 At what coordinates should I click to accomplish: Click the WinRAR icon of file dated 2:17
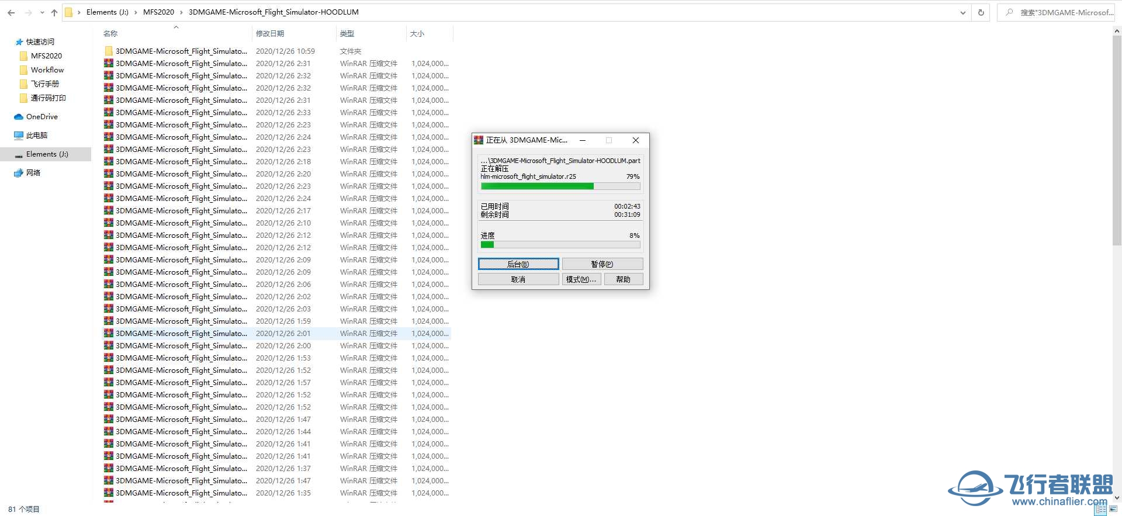(x=109, y=210)
